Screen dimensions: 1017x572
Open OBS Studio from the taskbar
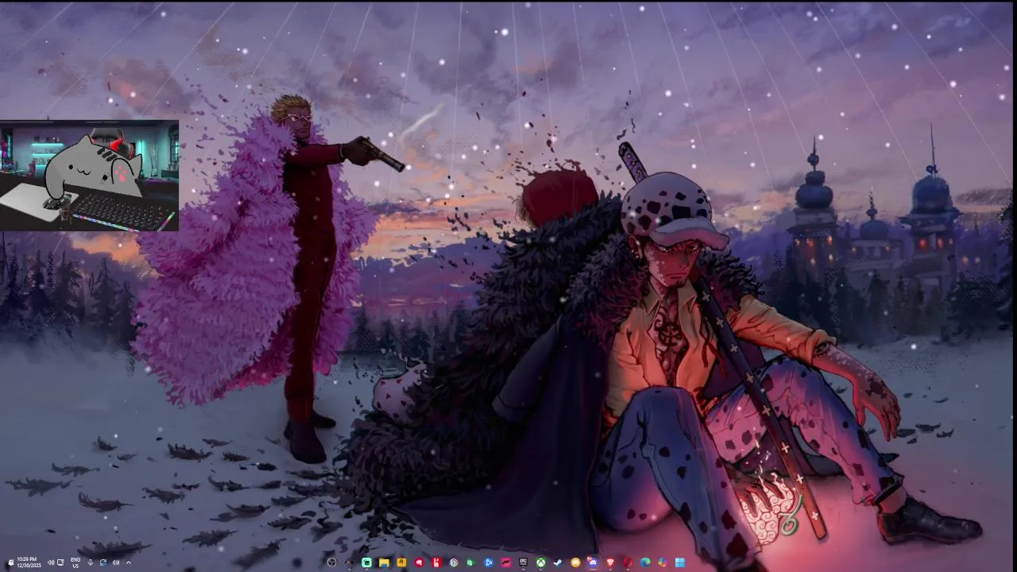pyautogui.click(x=331, y=562)
